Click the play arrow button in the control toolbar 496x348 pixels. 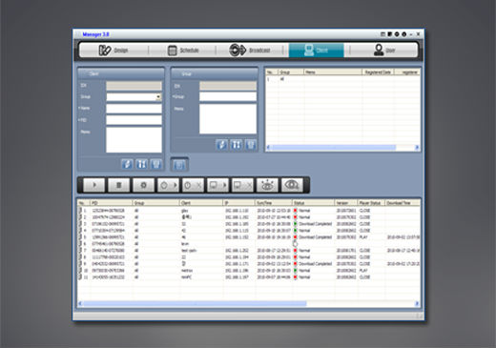point(94,185)
